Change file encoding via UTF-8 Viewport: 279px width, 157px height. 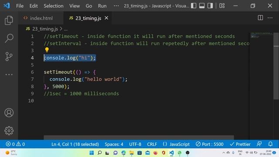(135, 144)
